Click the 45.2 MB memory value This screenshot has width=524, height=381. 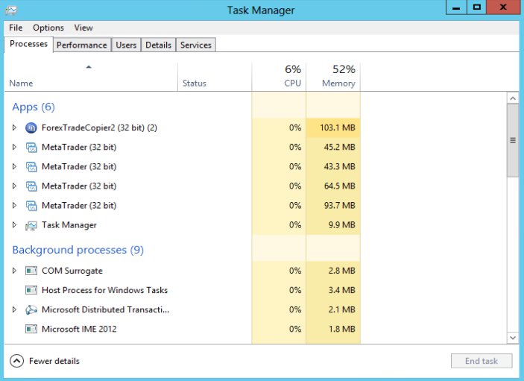[340, 147]
